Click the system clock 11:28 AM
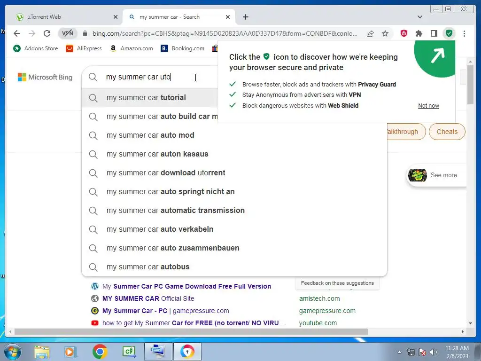481x361 pixels. tap(457, 348)
